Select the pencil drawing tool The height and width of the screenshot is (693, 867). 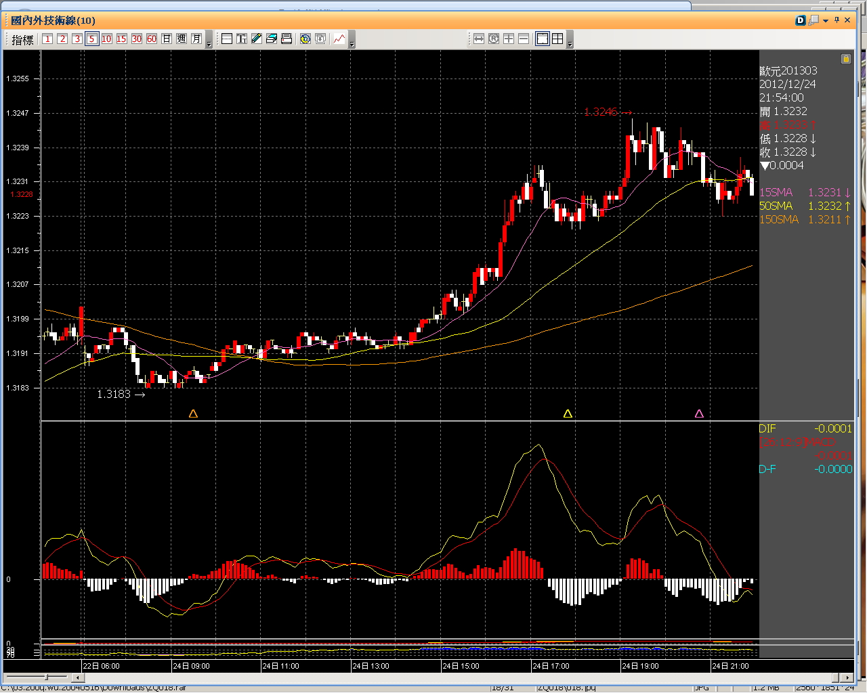click(257, 39)
